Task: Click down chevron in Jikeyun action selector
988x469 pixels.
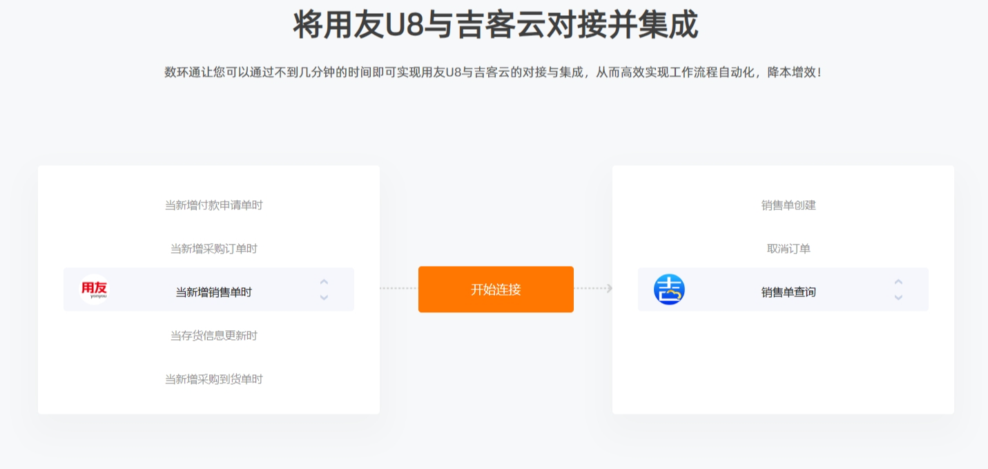Action: pos(898,298)
